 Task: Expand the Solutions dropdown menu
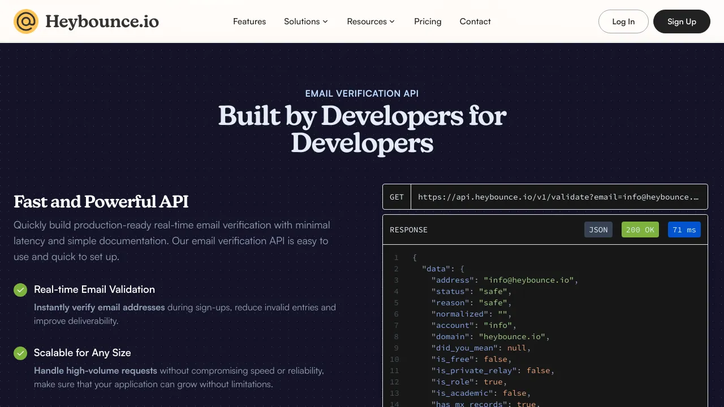(306, 21)
